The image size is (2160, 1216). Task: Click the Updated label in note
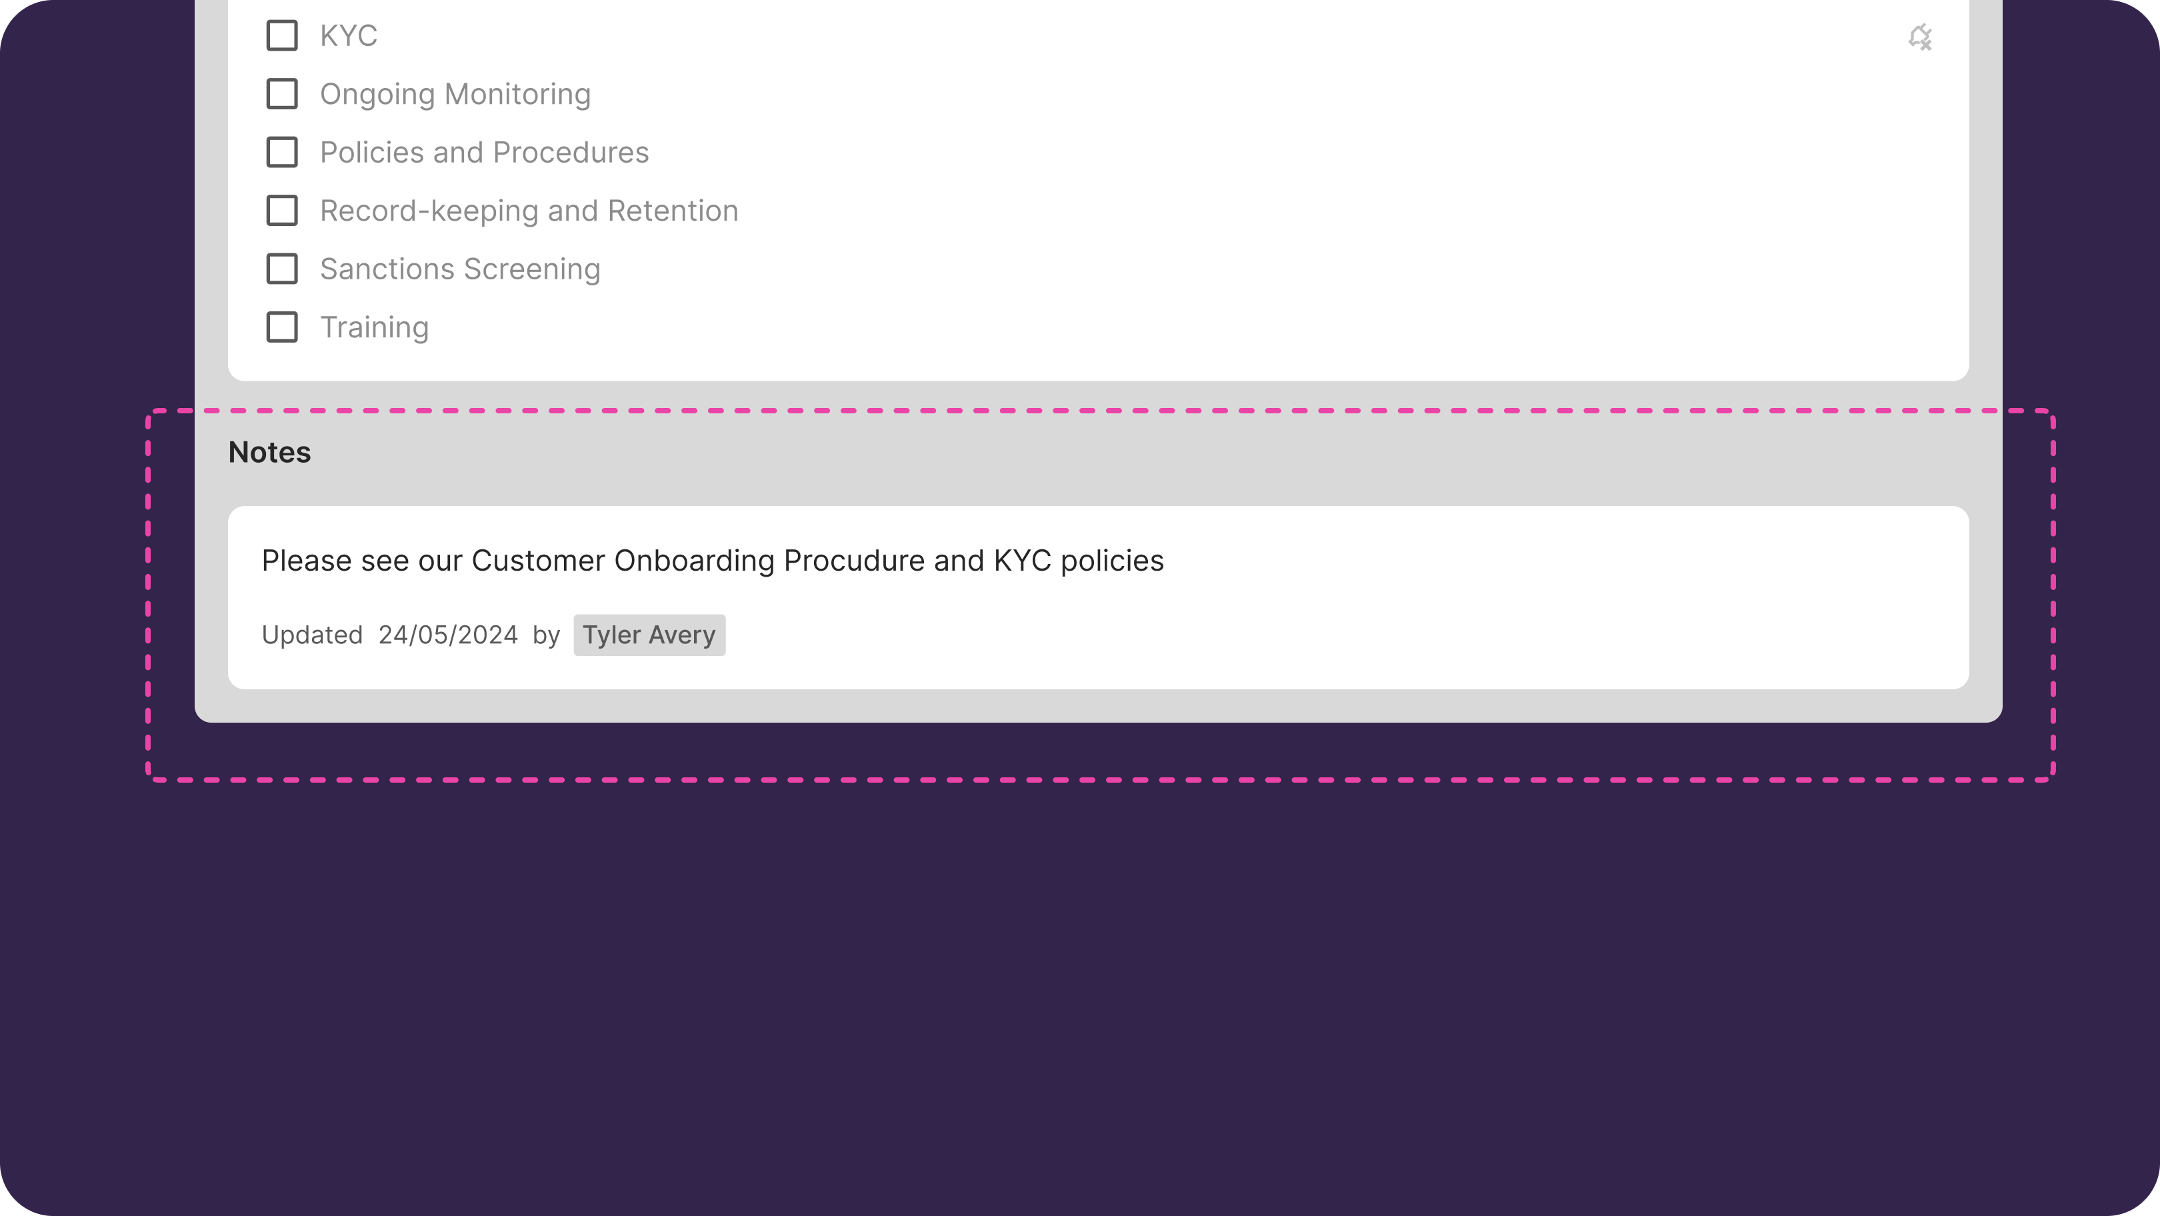312,635
